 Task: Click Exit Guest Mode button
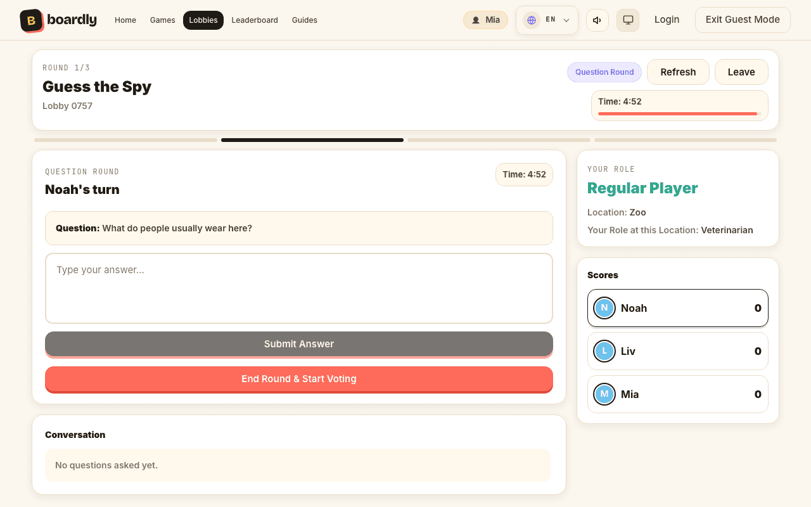743,20
